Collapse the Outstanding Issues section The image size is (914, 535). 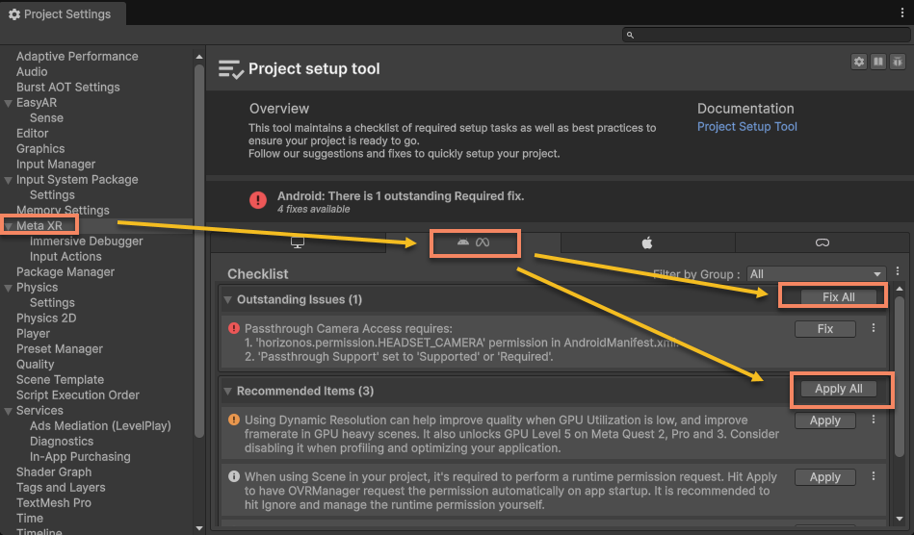coord(228,300)
